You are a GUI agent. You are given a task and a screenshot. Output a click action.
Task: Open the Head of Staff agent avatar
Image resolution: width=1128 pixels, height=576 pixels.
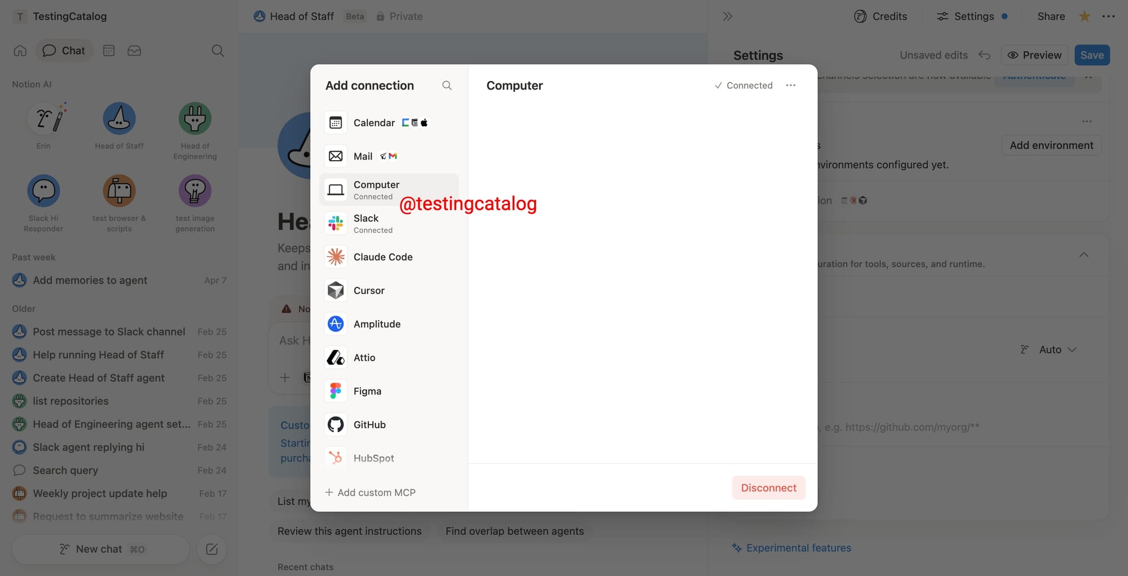pos(119,118)
